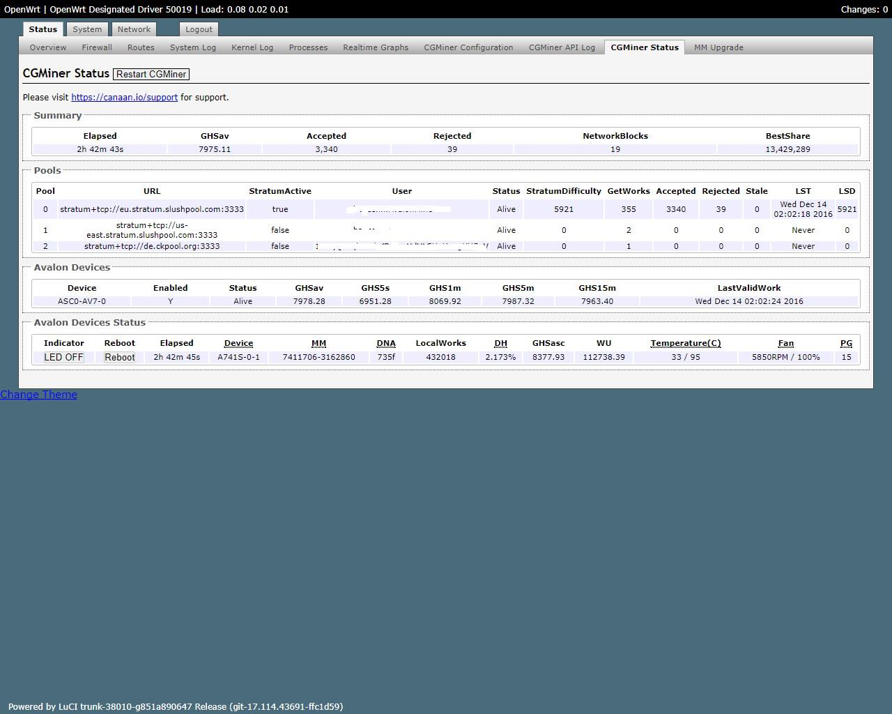892x714 pixels.
Task: Open the Status main tab
Action: tap(43, 29)
